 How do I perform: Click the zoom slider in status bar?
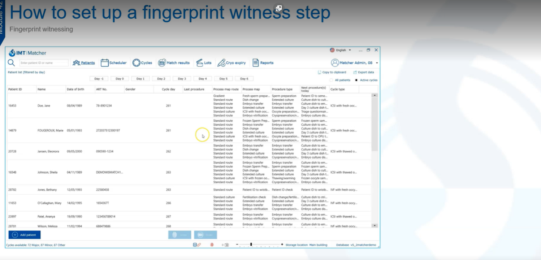tap(251, 244)
